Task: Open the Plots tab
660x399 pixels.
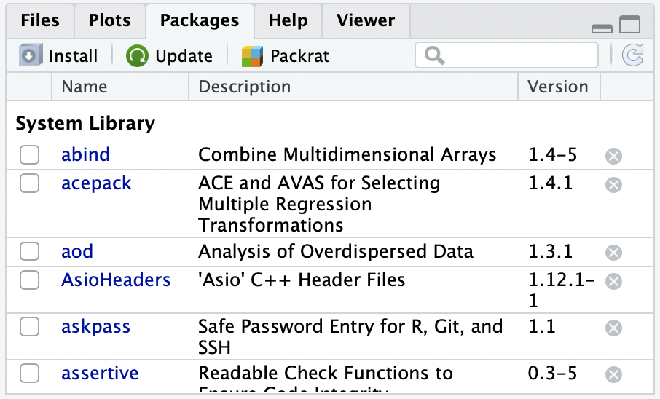Action: click(x=109, y=20)
